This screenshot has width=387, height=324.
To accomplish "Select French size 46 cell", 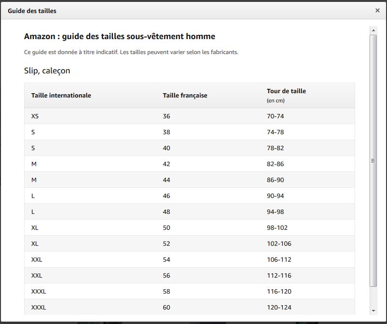I will 166,196.
